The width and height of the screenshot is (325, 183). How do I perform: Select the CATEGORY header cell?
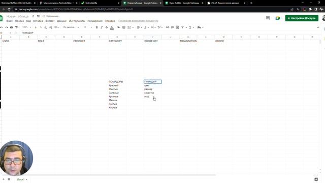click(x=117, y=41)
